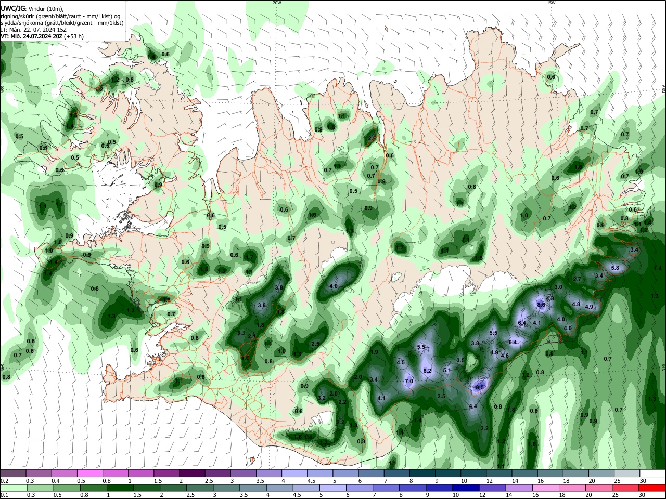Screen dimensions: 666x499
Task: Click the 5.1 rainfall label on the map
Action: [x=447, y=370]
